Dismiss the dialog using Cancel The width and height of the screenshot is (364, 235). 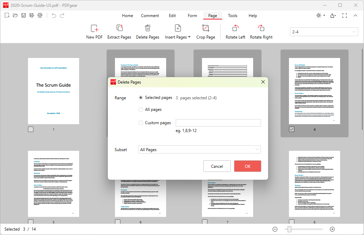click(x=217, y=166)
